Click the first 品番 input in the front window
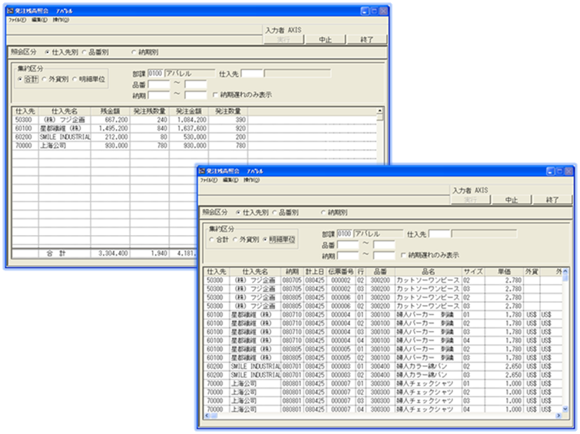This screenshot has width=580, height=434. pos(348,245)
